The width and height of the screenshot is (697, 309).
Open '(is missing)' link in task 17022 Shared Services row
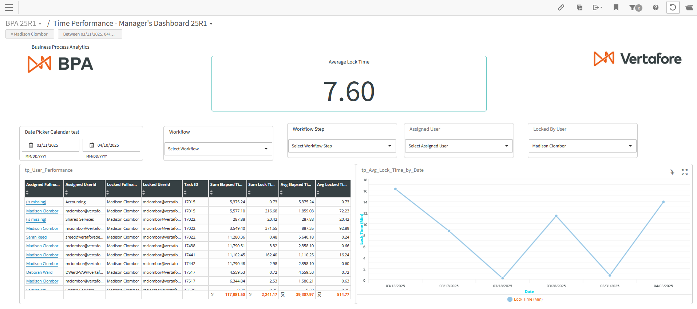tap(36, 220)
